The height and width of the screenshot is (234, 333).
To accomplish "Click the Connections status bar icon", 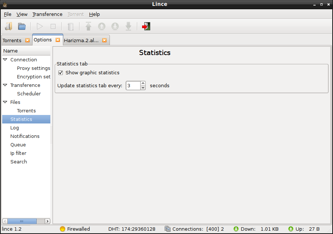I will pos(168,229).
